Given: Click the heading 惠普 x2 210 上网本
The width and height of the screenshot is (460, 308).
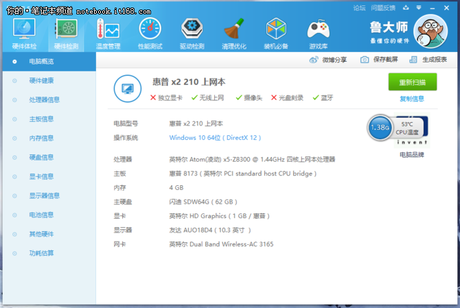Looking at the screenshot, I should [x=189, y=82].
